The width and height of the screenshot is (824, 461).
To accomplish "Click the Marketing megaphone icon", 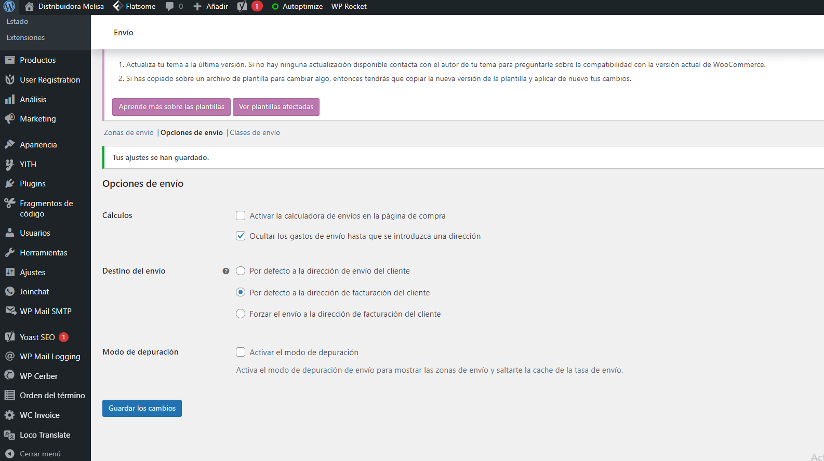I will click(10, 119).
